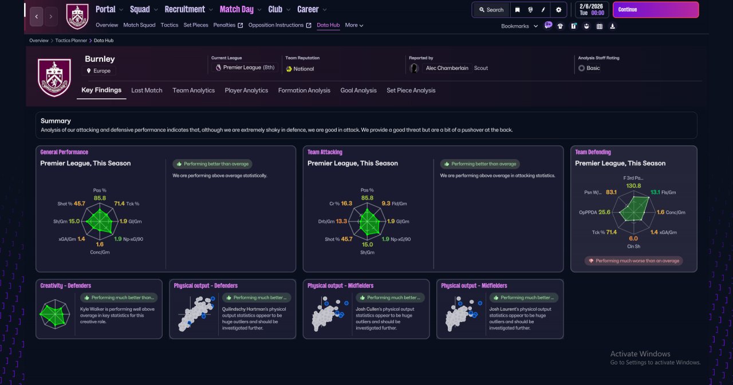
Task: Open the Set Pieces submenu item
Action: tap(196, 25)
